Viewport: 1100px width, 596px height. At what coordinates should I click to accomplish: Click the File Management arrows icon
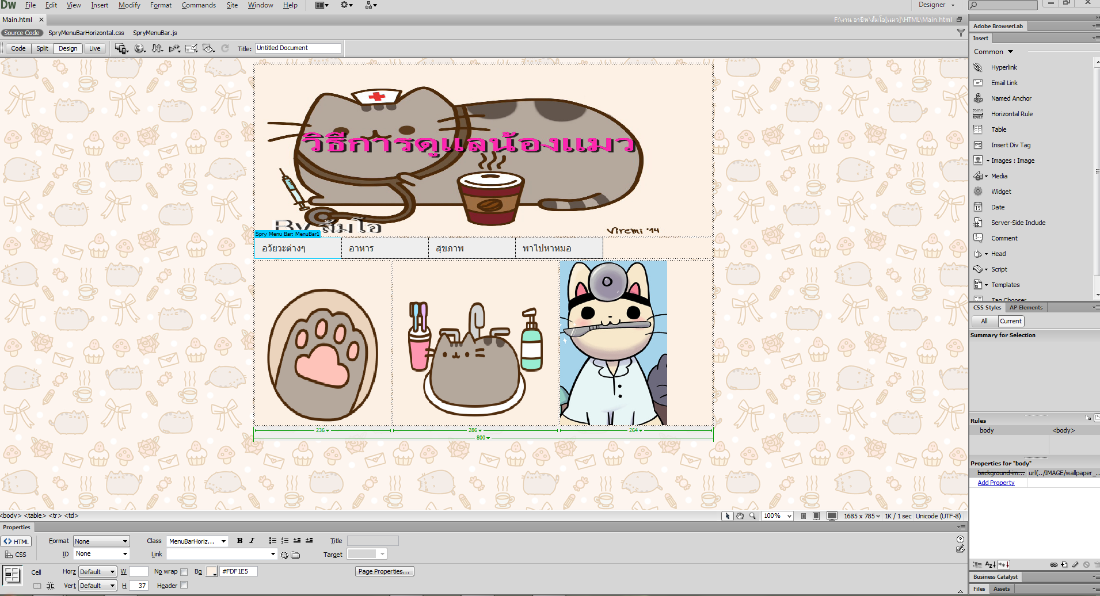(x=157, y=48)
